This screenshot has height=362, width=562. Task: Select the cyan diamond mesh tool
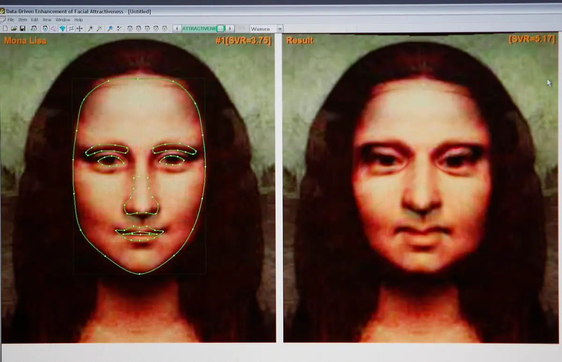pyautogui.click(x=62, y=29)
